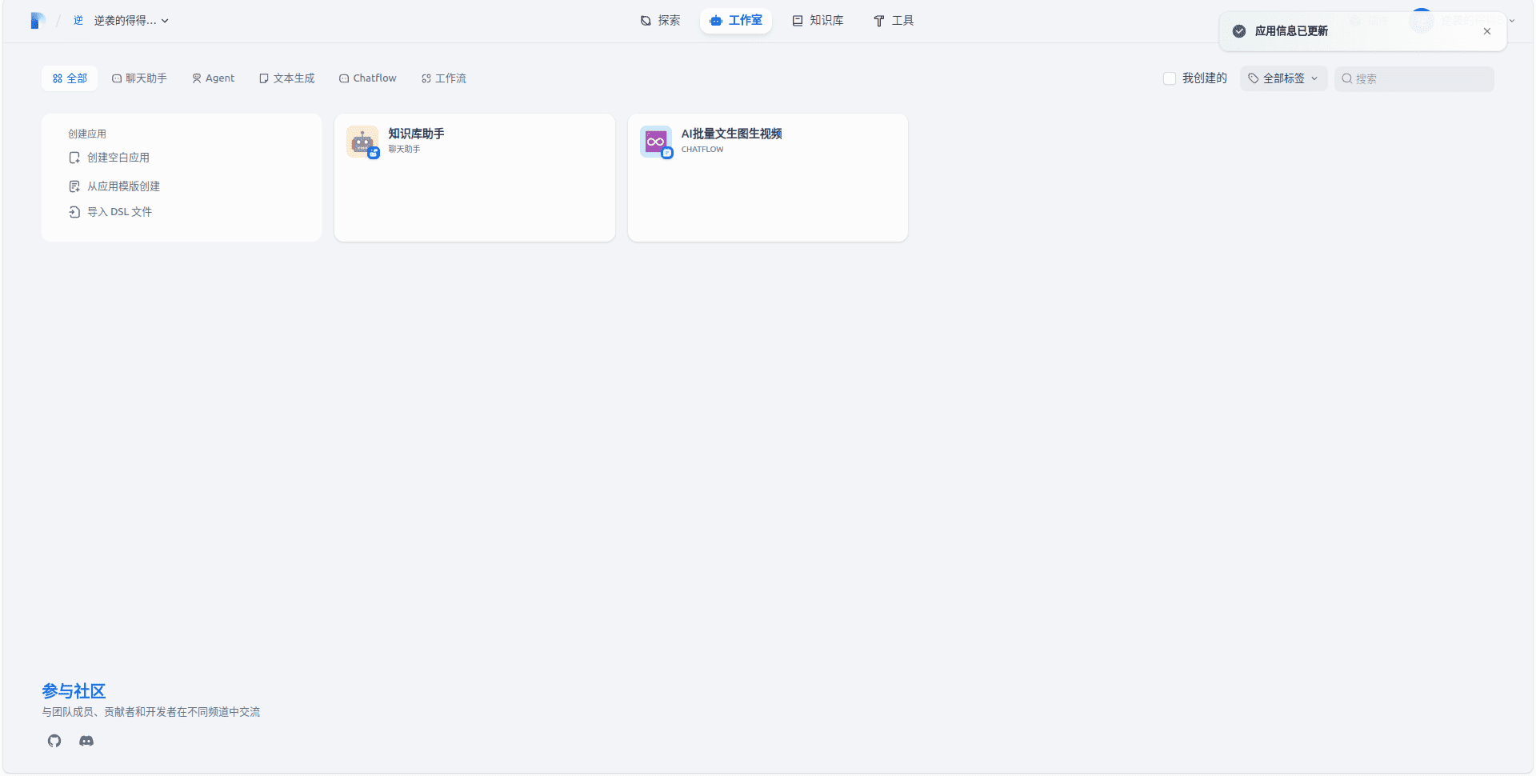Switch to the 探索 navigation tab
Screen dimensions: 1536x776
(661, 21)
